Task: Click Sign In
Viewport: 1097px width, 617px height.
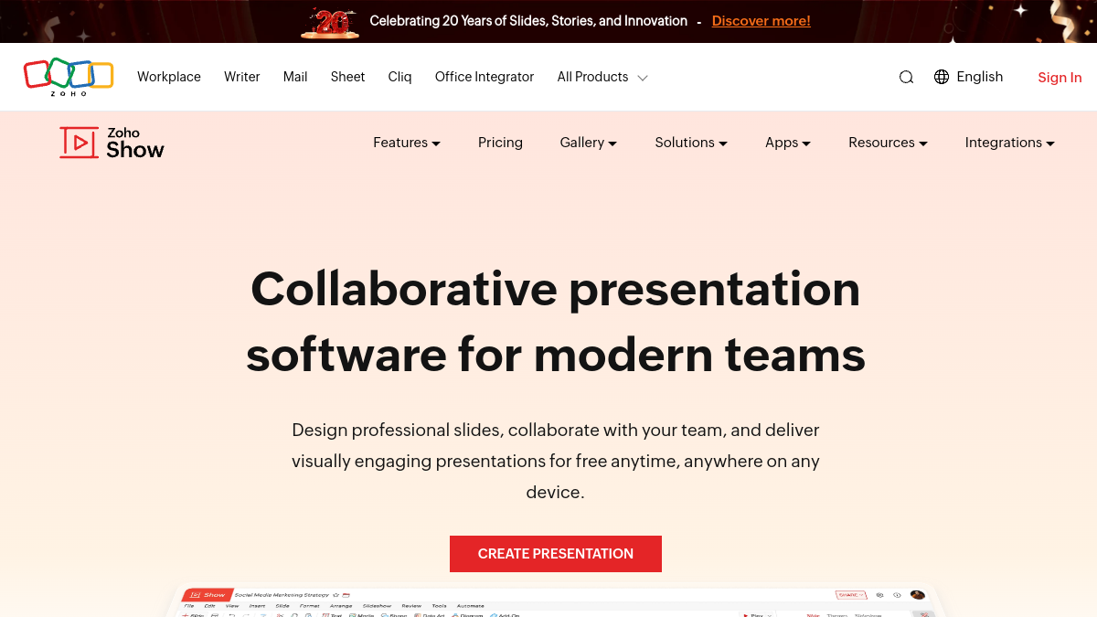Action: [1060, 78]
